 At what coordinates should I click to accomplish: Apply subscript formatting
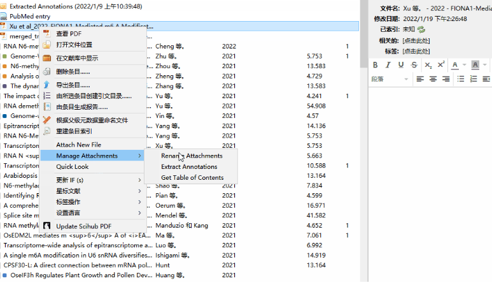[428, 65]
